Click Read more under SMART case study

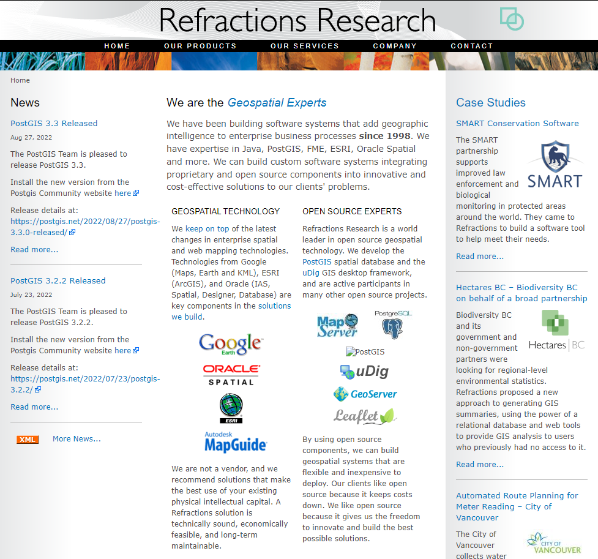point(480,257)
